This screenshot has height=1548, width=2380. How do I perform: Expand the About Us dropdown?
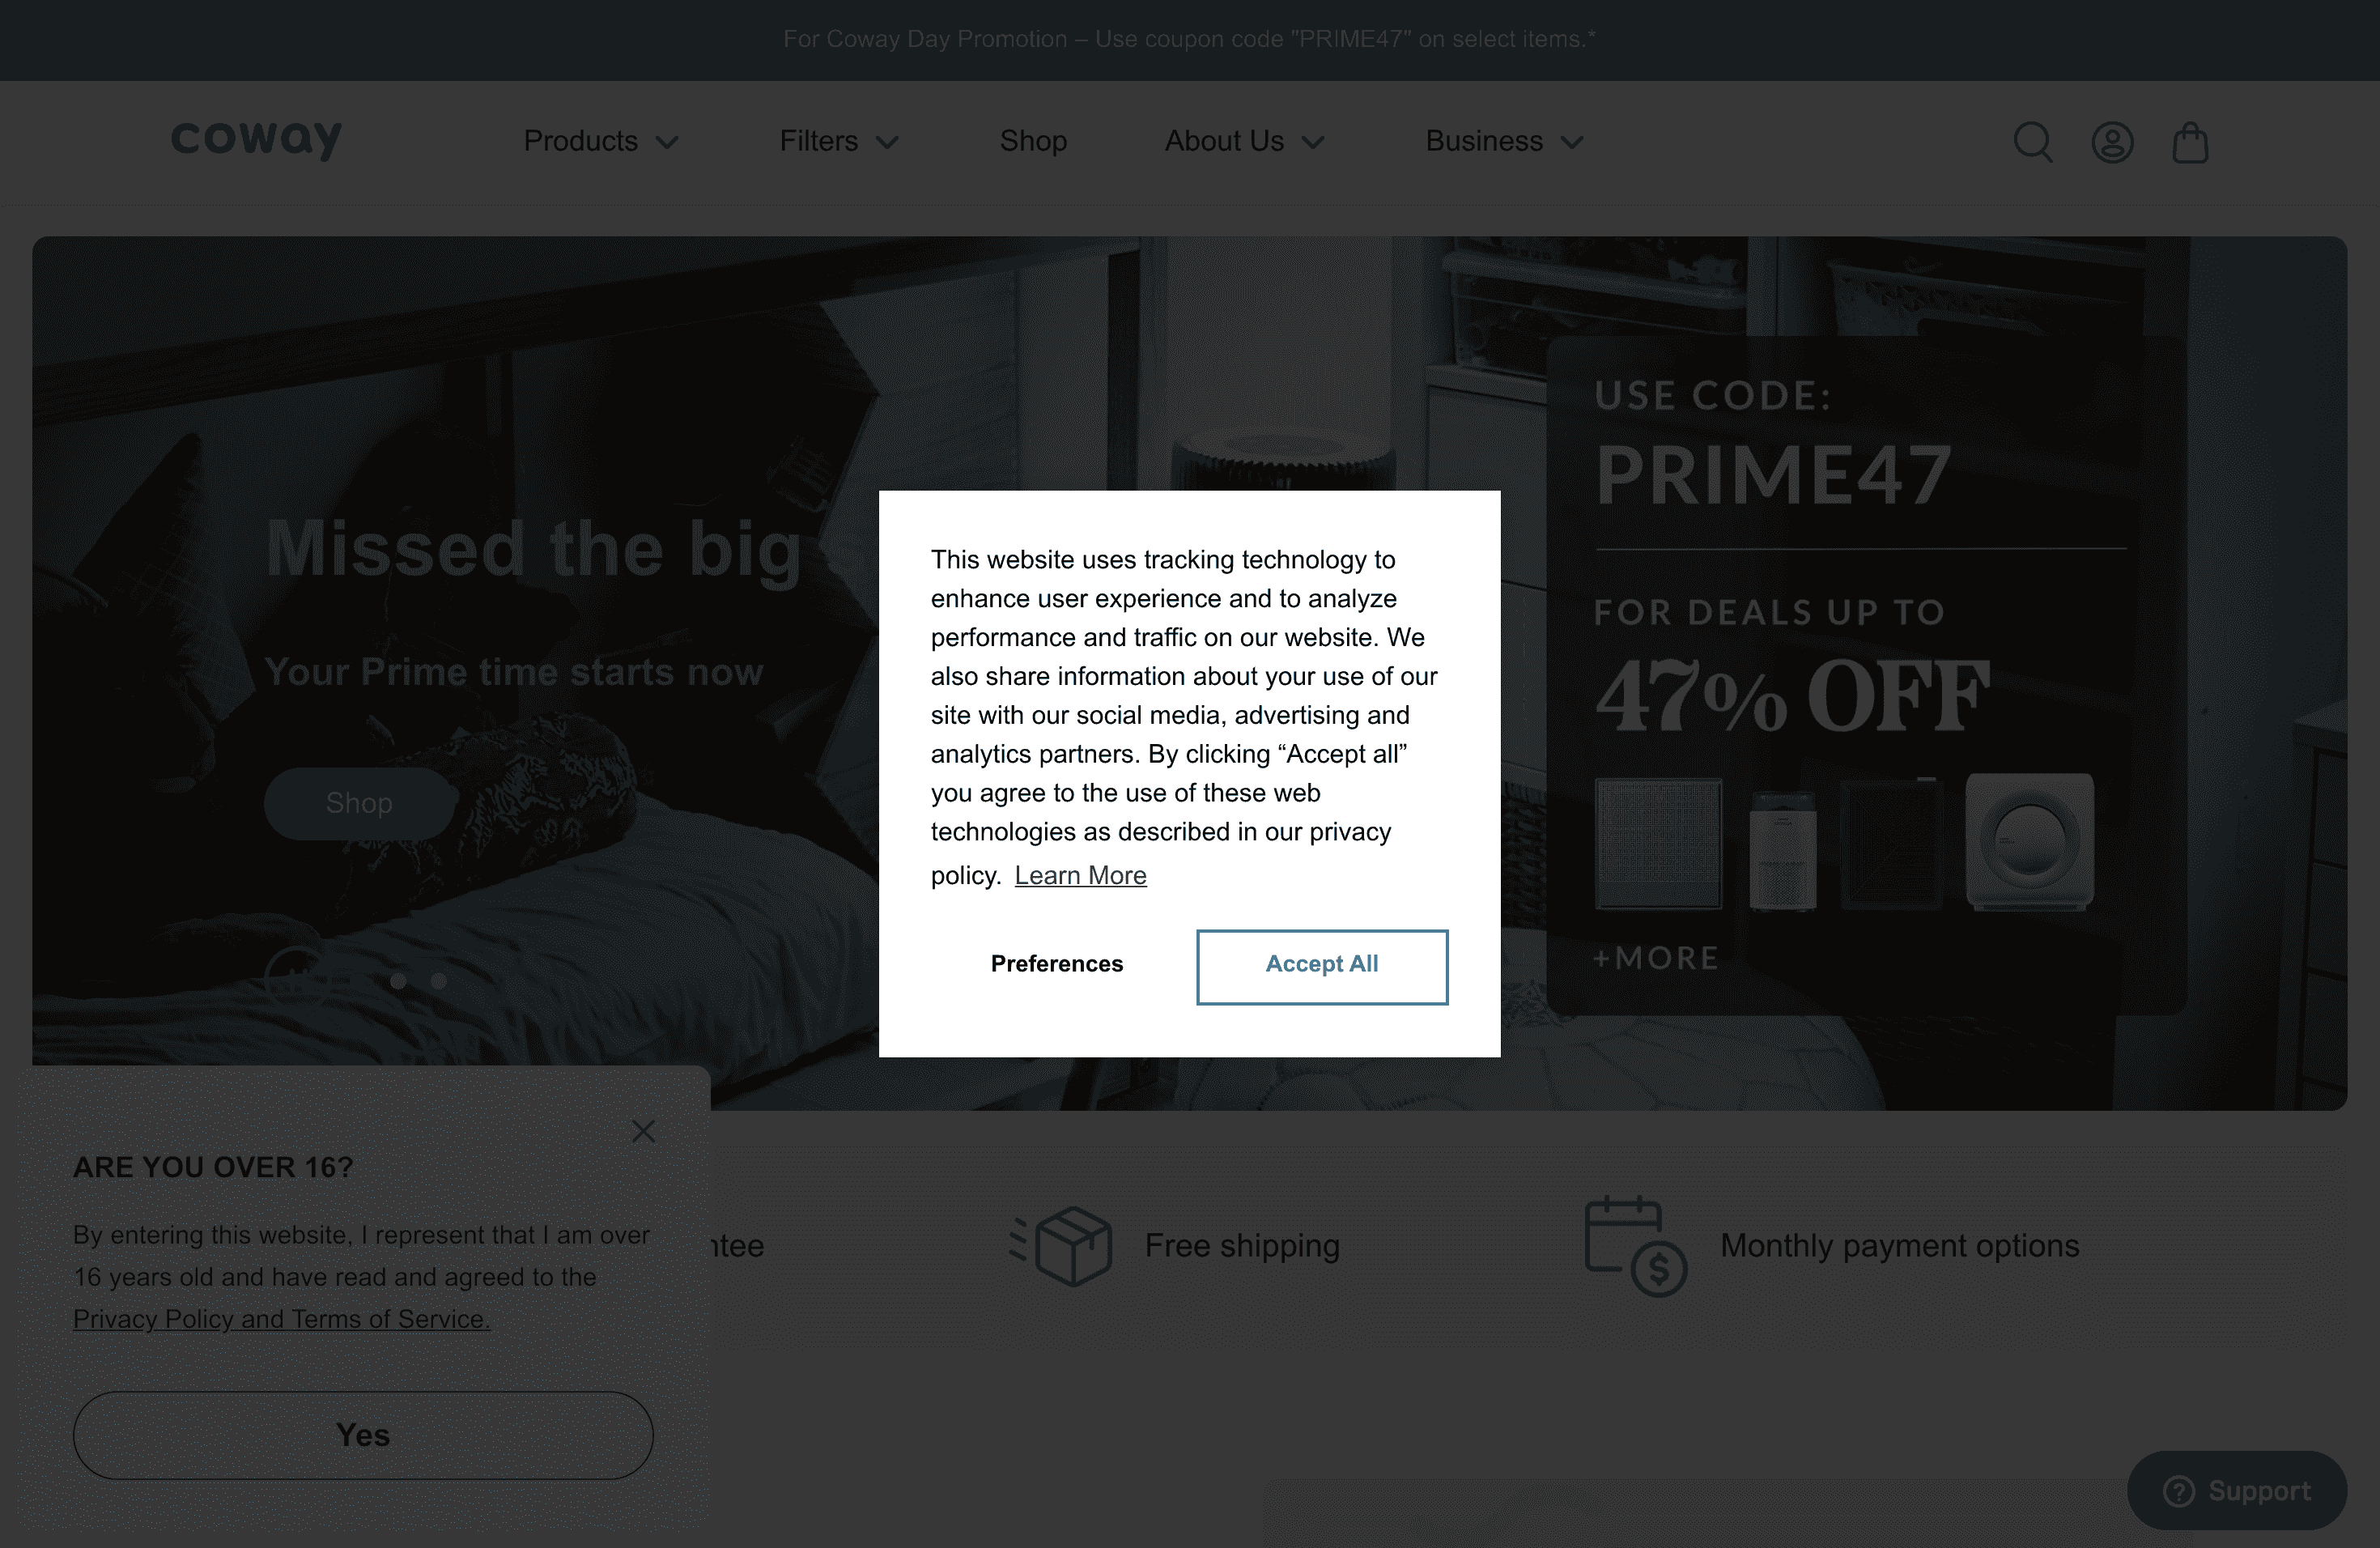point(1244,141)
